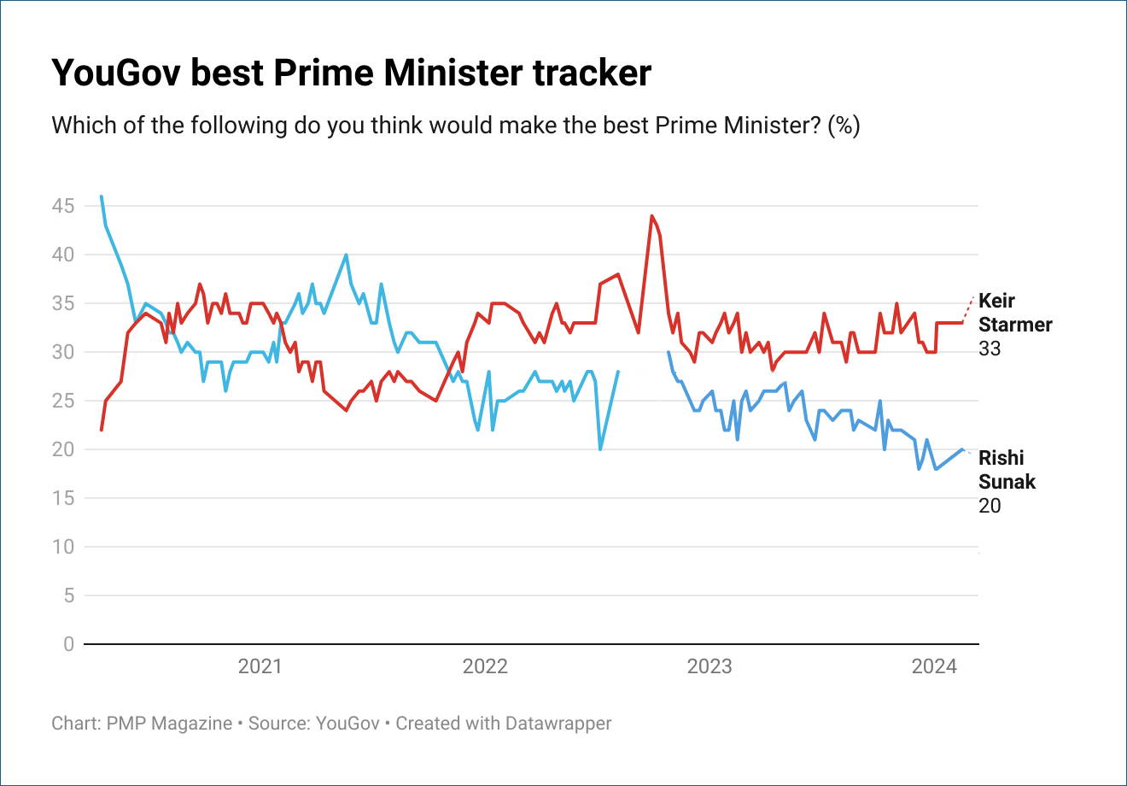Click the Rishi Sunak series label
The width and height of the screenshot is (1127, 786).
coord(1007,469)
